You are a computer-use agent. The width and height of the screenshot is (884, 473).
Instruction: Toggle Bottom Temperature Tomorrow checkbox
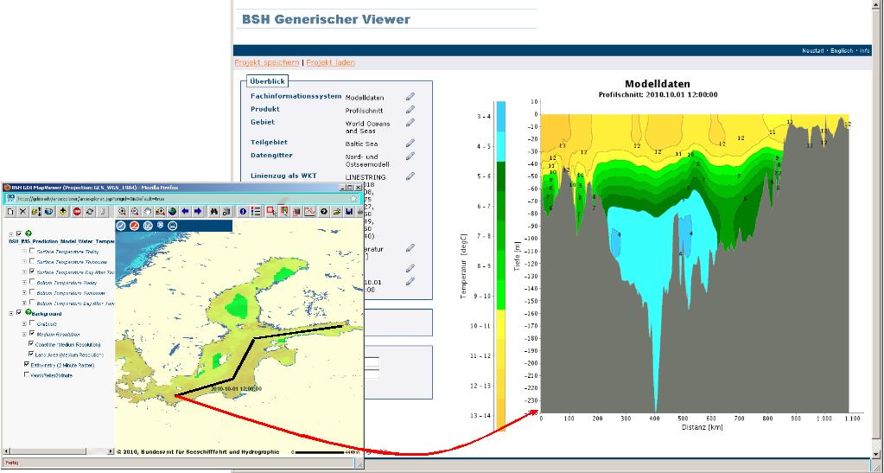point(32,291)
